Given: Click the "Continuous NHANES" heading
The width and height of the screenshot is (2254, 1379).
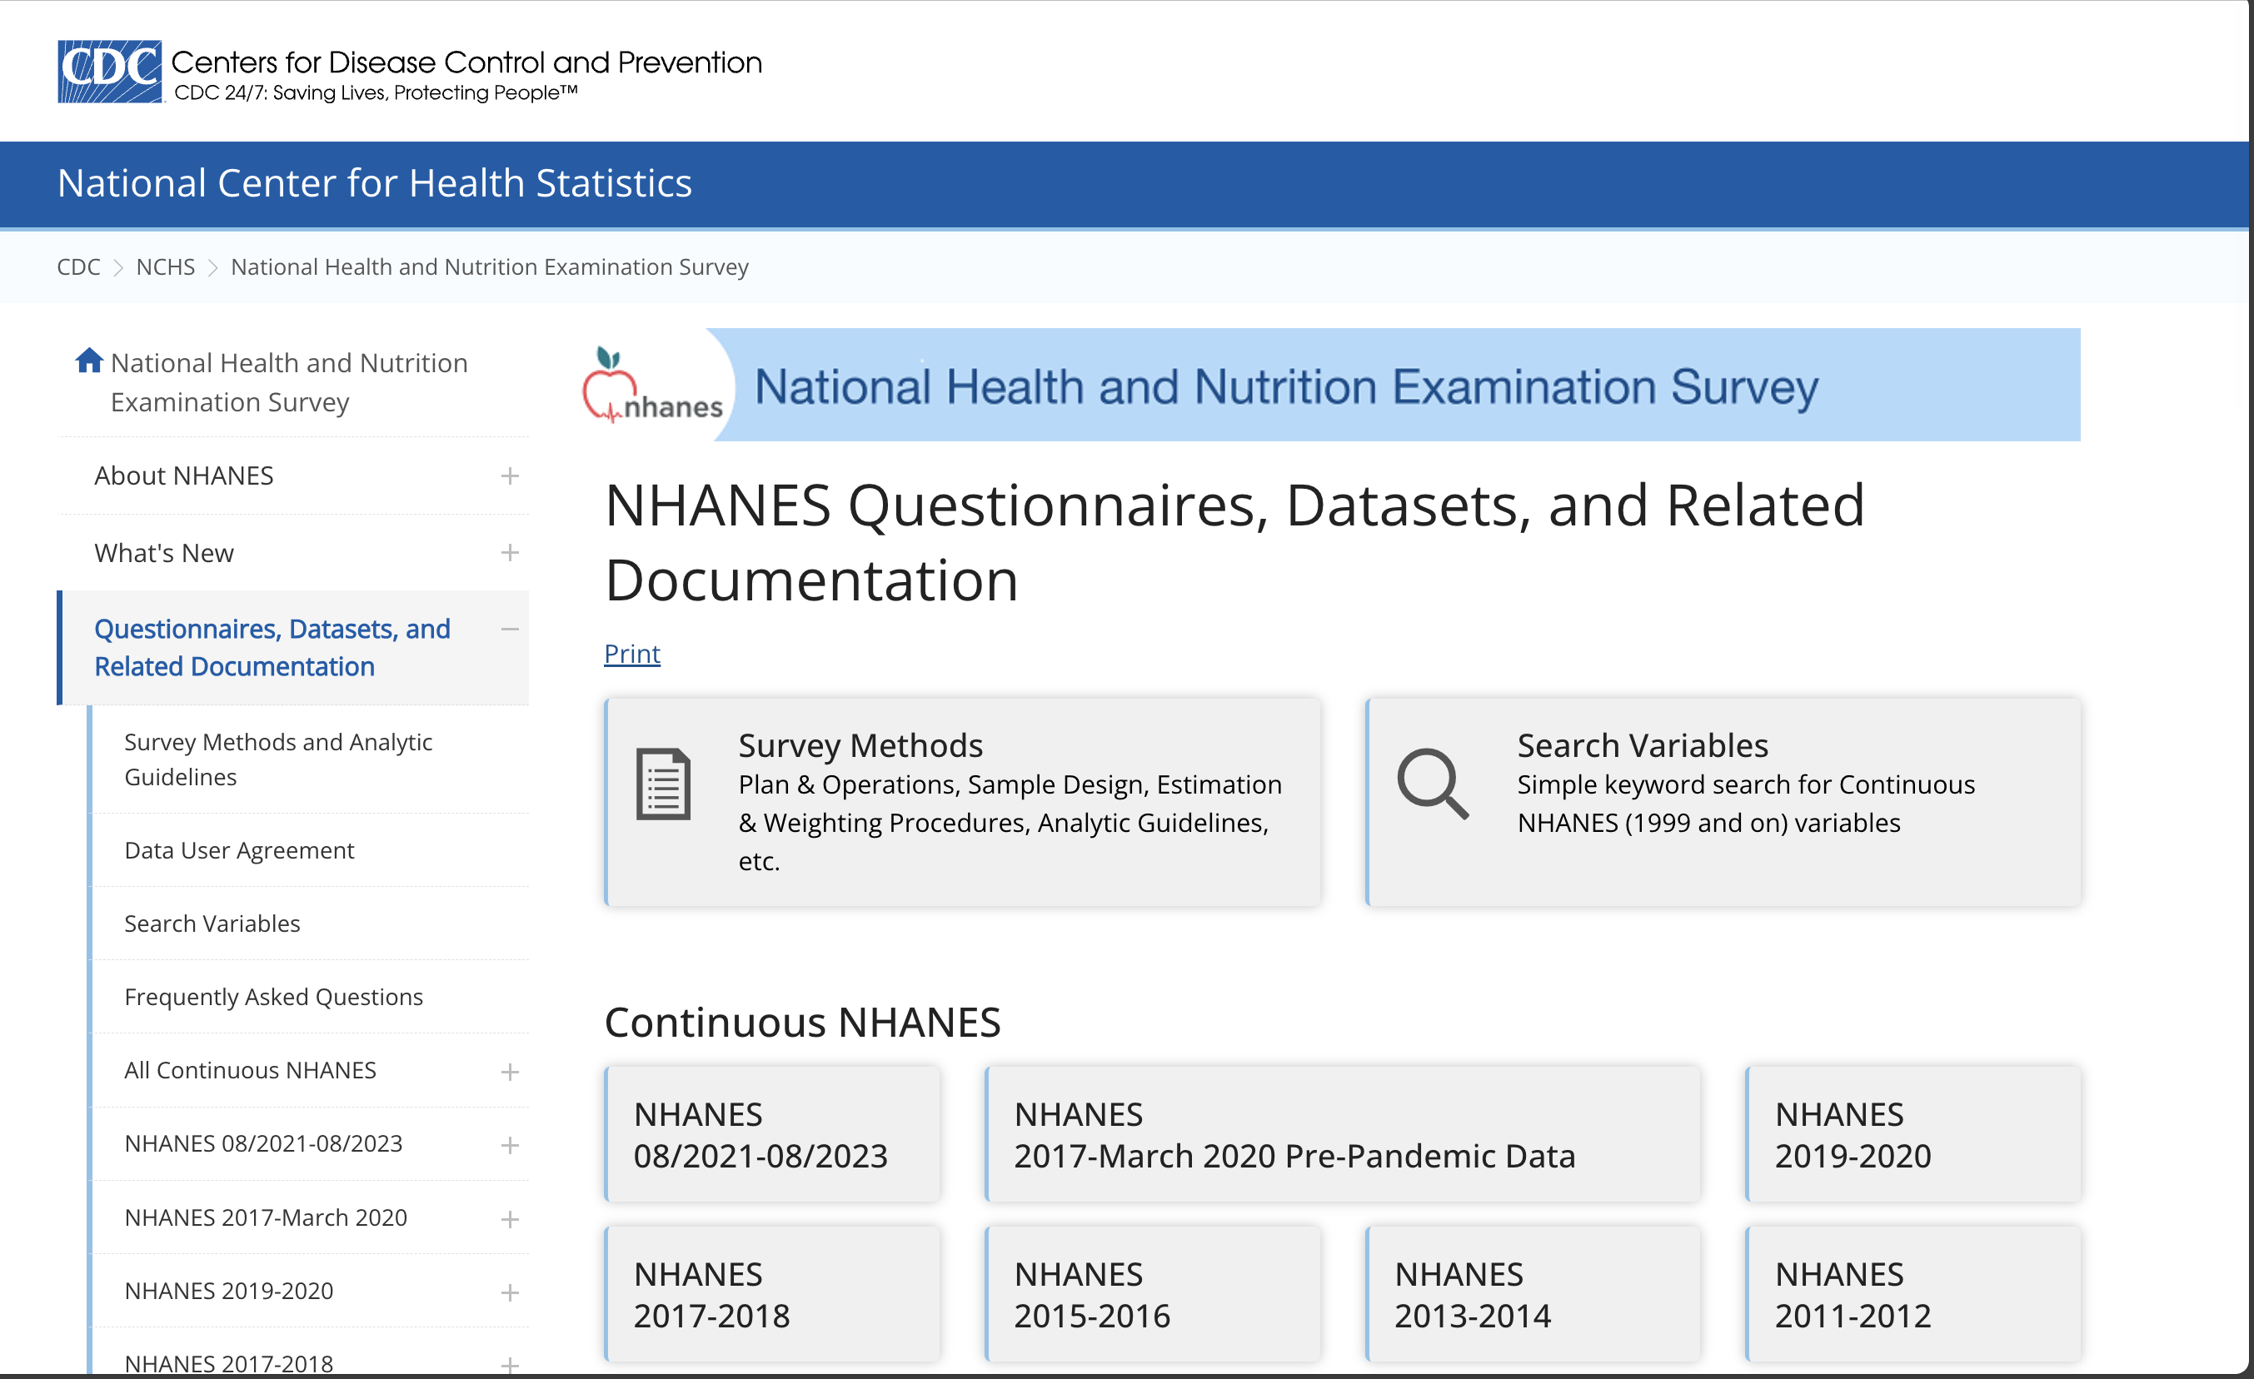Looking at the screenshot, I should (x=802, y=1022).
